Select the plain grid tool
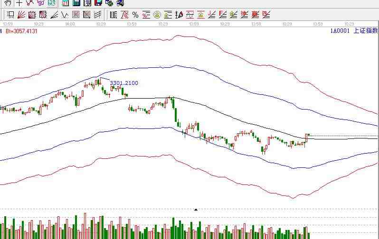This screenshot has height=239, width=379. tap(76, 15)
